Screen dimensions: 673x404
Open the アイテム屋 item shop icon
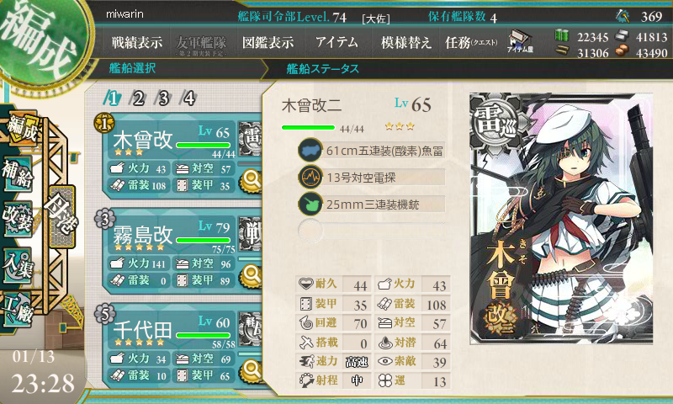520,41
